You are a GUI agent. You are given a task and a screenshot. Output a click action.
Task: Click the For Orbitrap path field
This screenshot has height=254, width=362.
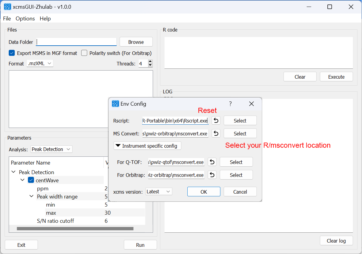point(176,175)
